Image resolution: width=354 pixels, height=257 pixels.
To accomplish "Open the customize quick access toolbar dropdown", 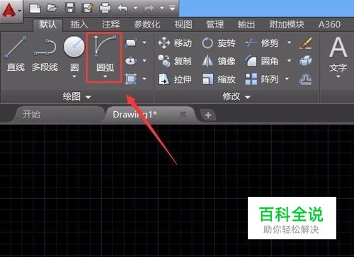I will click(173, 8).
